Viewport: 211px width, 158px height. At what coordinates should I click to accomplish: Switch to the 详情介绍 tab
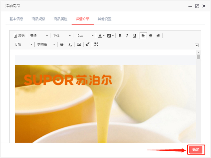tap(82, 19)
